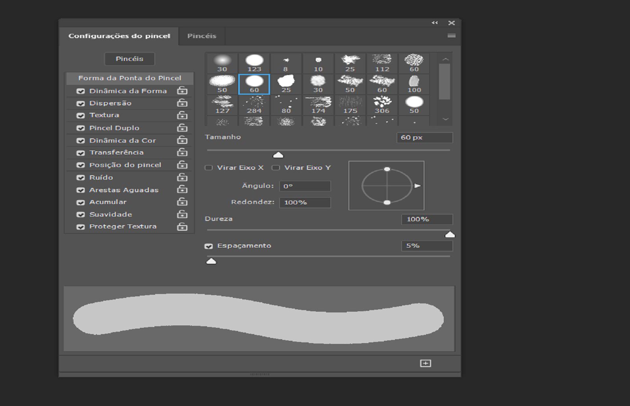The width and height of the screenshot is (630, 406).
Task: Toggle lock for Textura
Action: (182, 115)
